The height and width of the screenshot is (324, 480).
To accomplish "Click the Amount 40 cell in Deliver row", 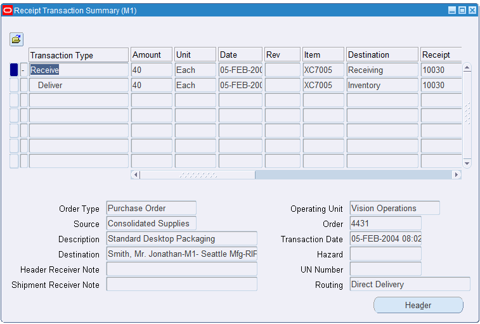I will 152,85.
